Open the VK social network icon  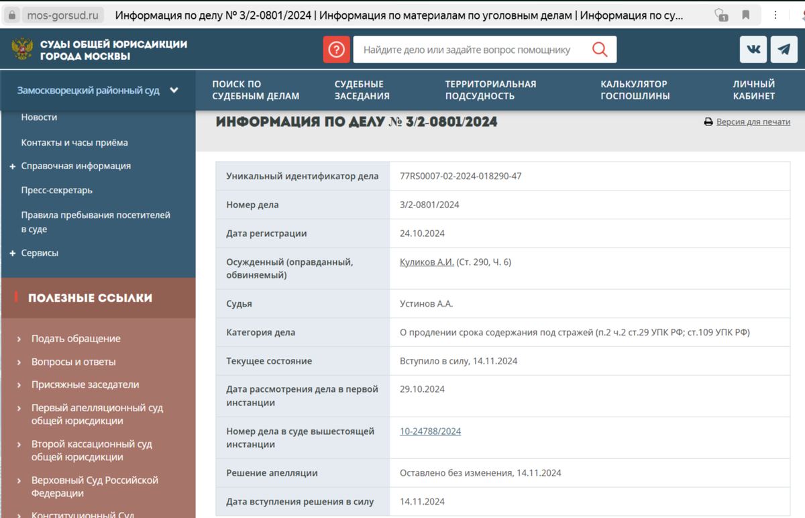753,49
